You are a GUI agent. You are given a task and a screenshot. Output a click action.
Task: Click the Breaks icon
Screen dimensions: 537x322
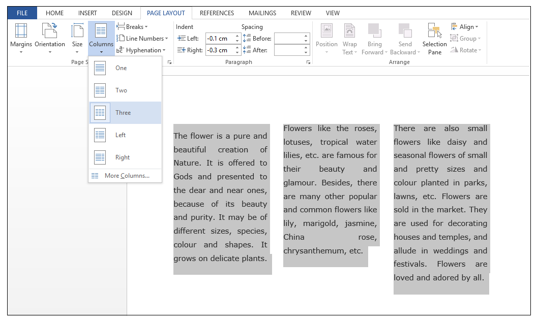click(121, 26)
